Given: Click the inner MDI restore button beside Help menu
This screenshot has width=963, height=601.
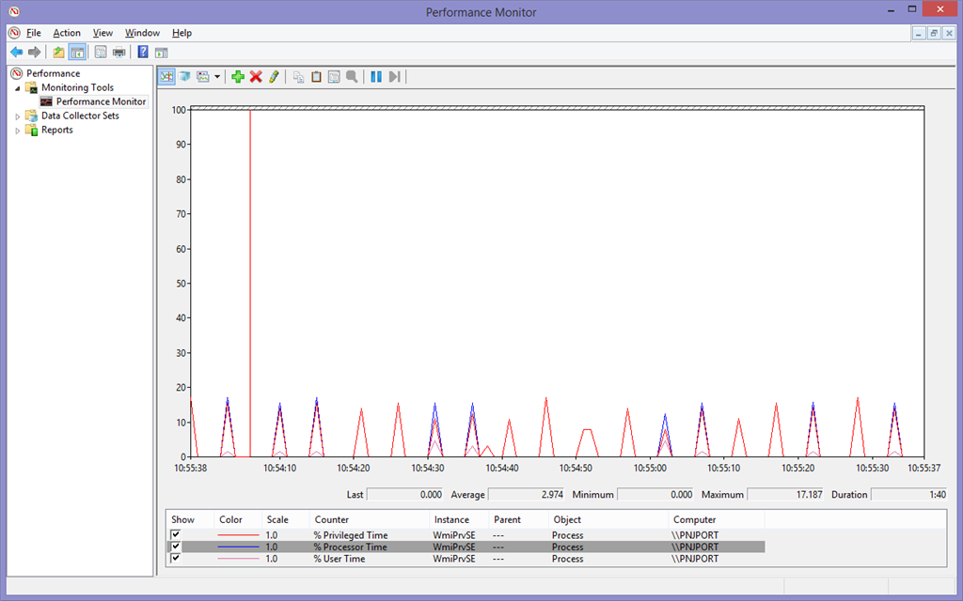Looking at the screenshot, I should coord(934,33).
